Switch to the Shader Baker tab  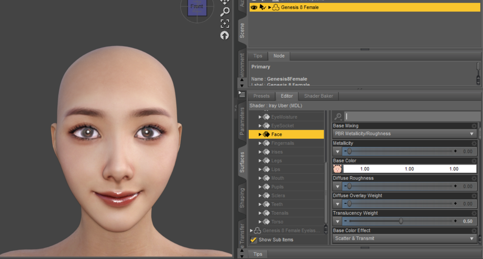[x=318, y=96]
